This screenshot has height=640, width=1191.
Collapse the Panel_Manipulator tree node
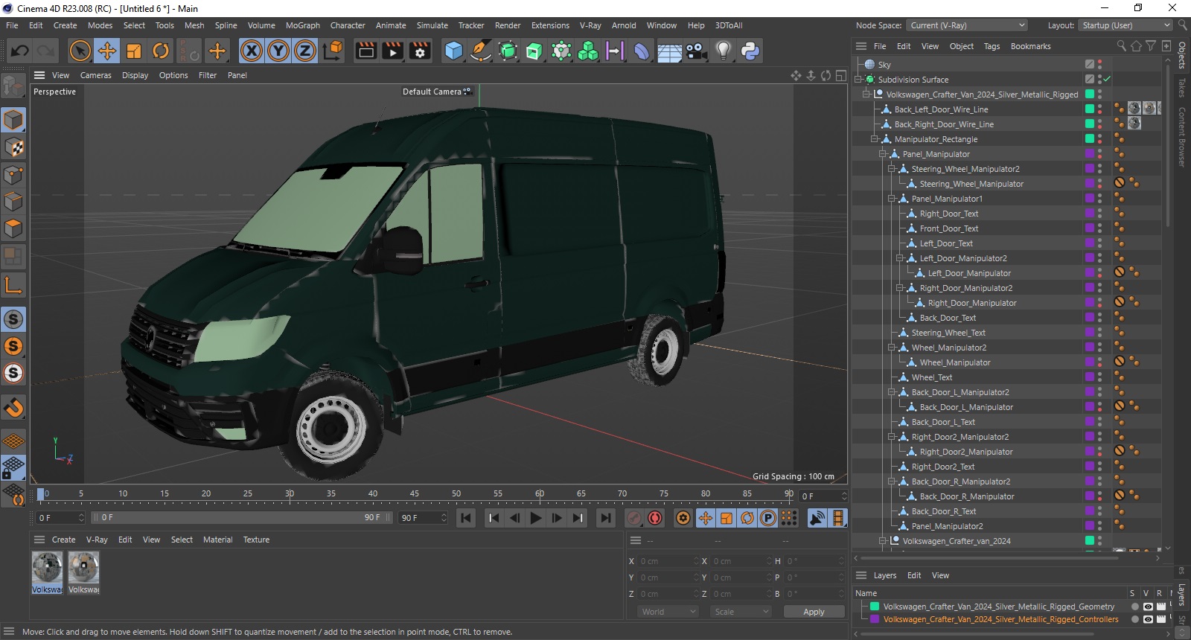[x=883, y=154]
